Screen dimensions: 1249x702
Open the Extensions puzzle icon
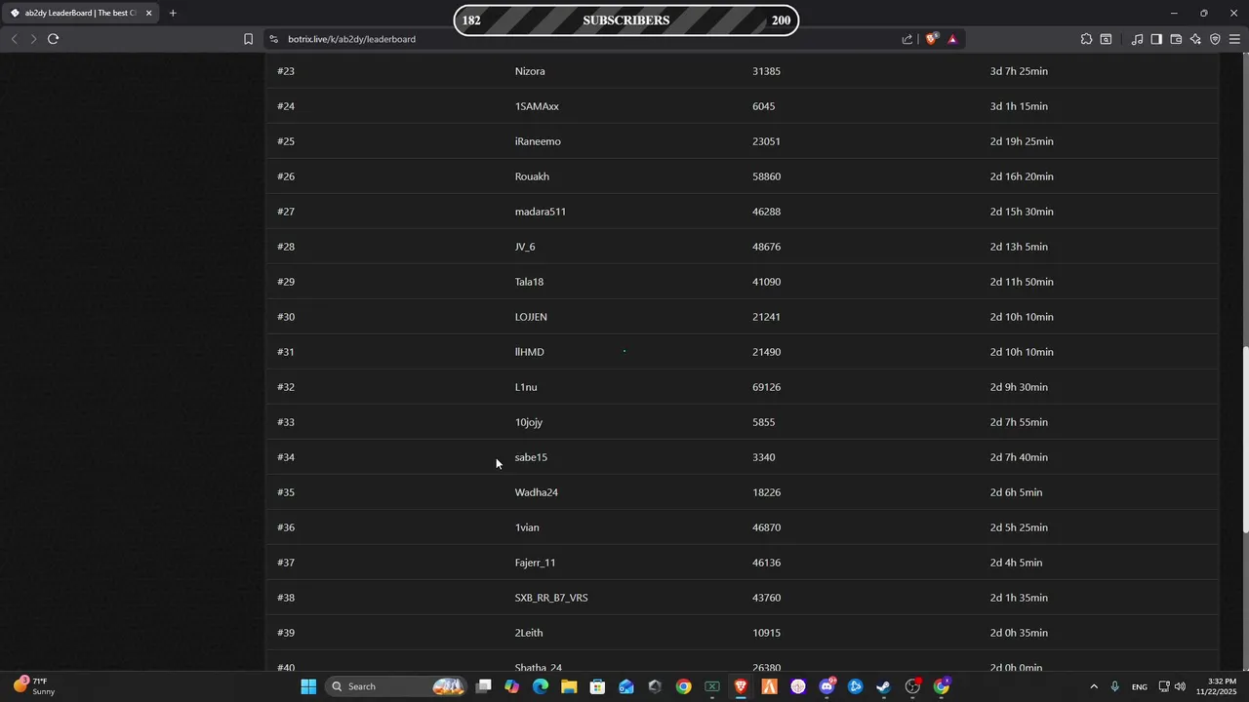[x=1086, y=39]
